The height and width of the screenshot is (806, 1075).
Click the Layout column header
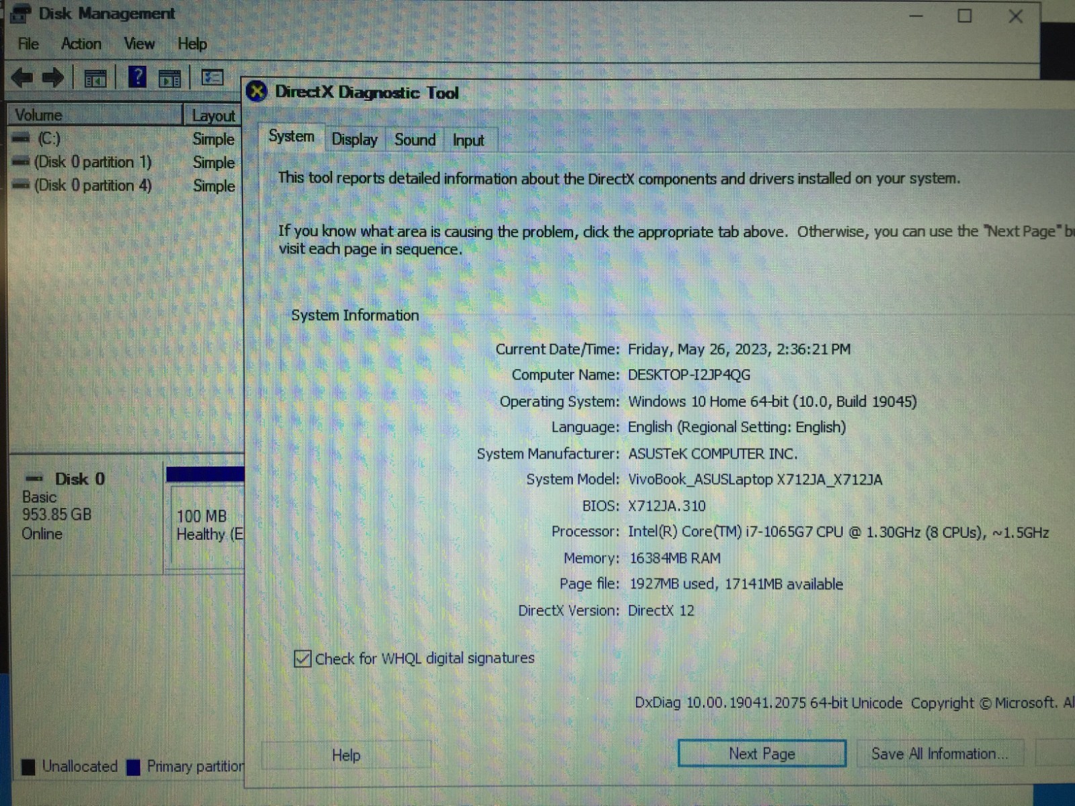213,116
